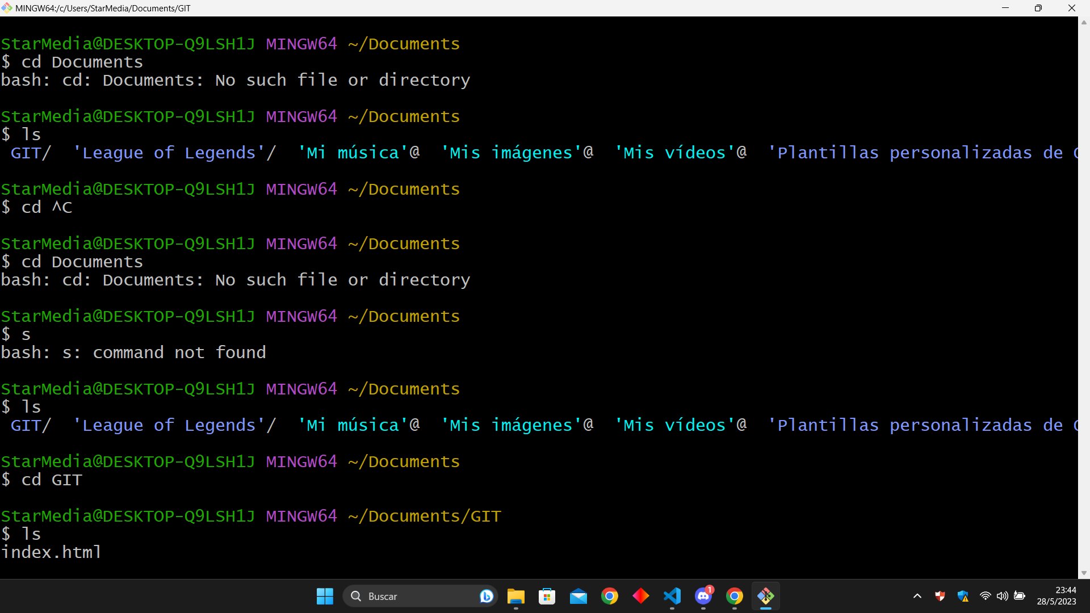The height and width of the screenshot is (613, 1090).
Task: Click the Buscar search field in taskbar
Action: click(x=420, y=596)
